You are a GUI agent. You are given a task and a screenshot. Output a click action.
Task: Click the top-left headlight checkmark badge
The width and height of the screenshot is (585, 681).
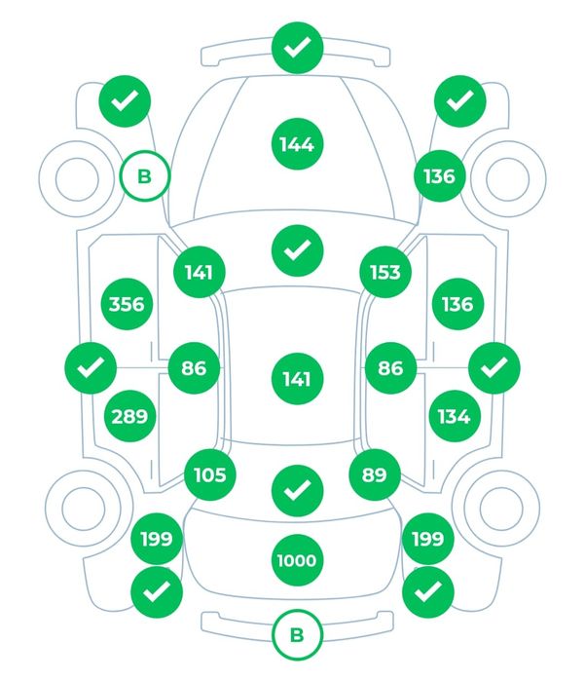pos(124,100)
